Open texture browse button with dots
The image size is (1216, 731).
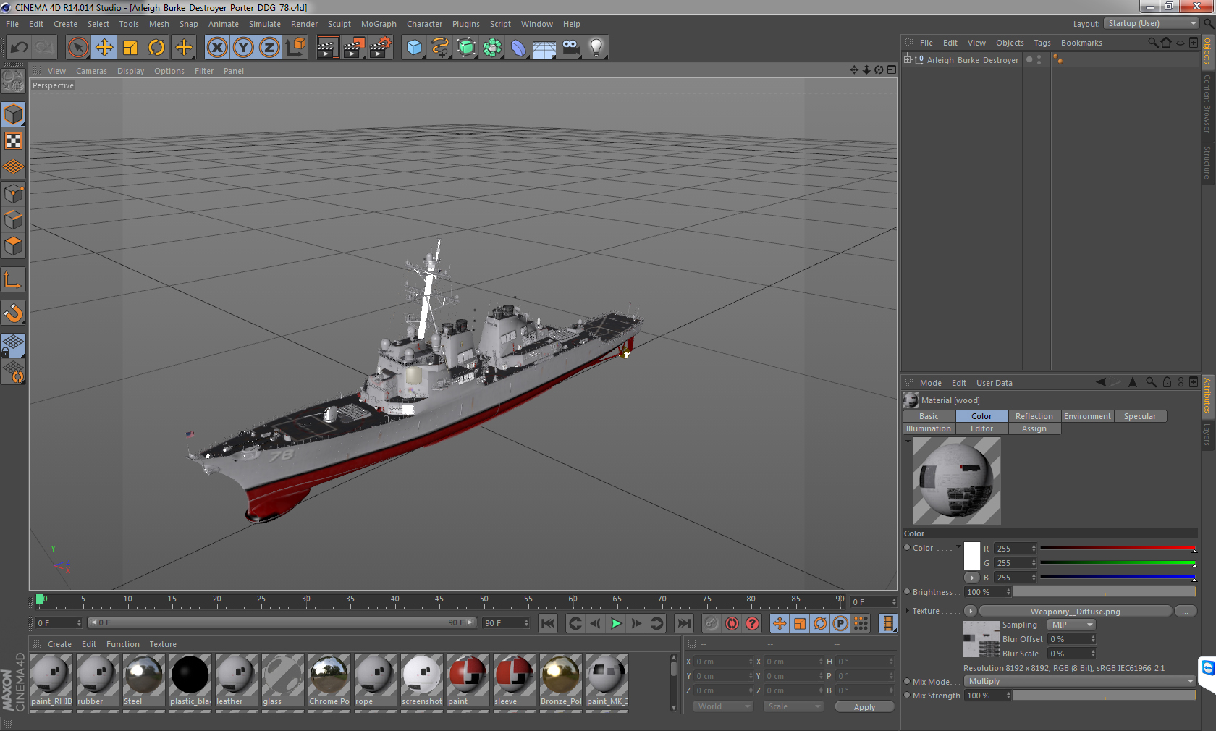coord(1185,612)
